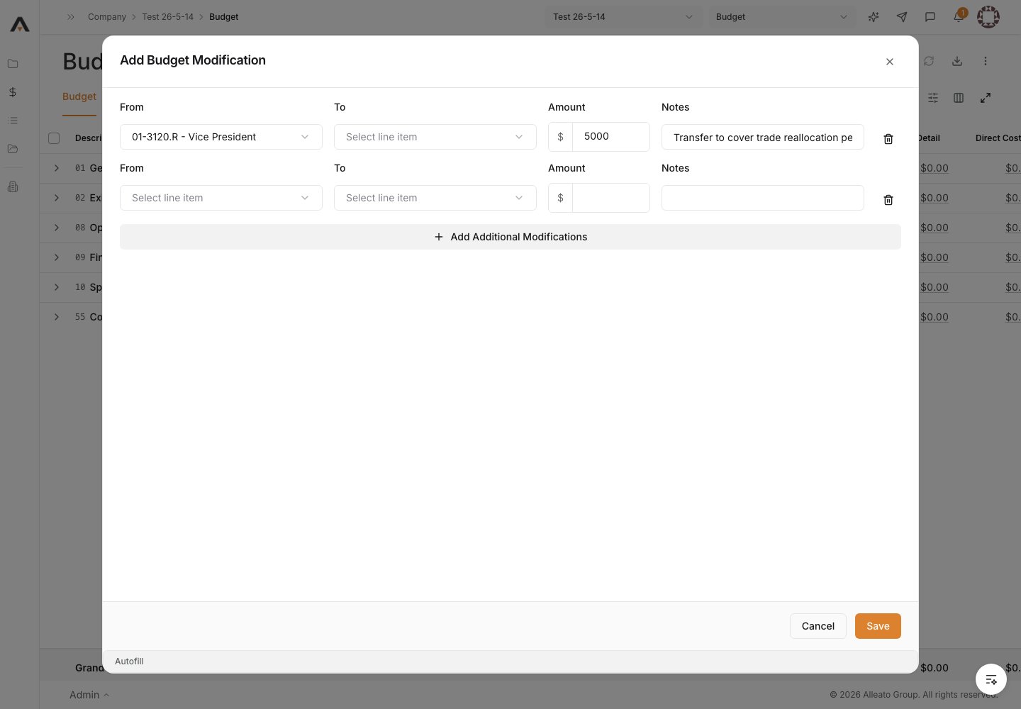Click Company breadcrumb link
1021x709 pixels.
point(107,17)
